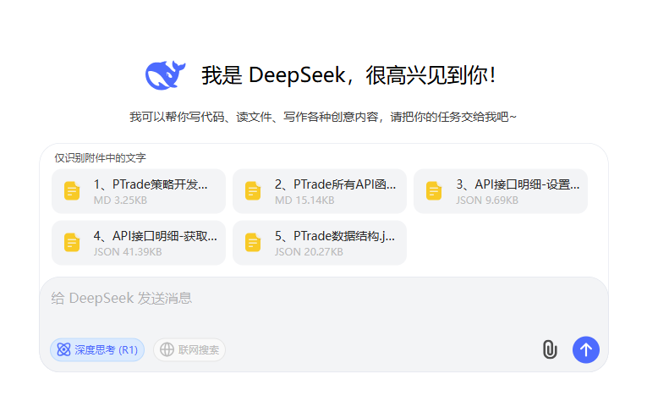Click the JSON 41.39KB size label
This screenshot has width=647, height=412.
(x=128, y=252)
